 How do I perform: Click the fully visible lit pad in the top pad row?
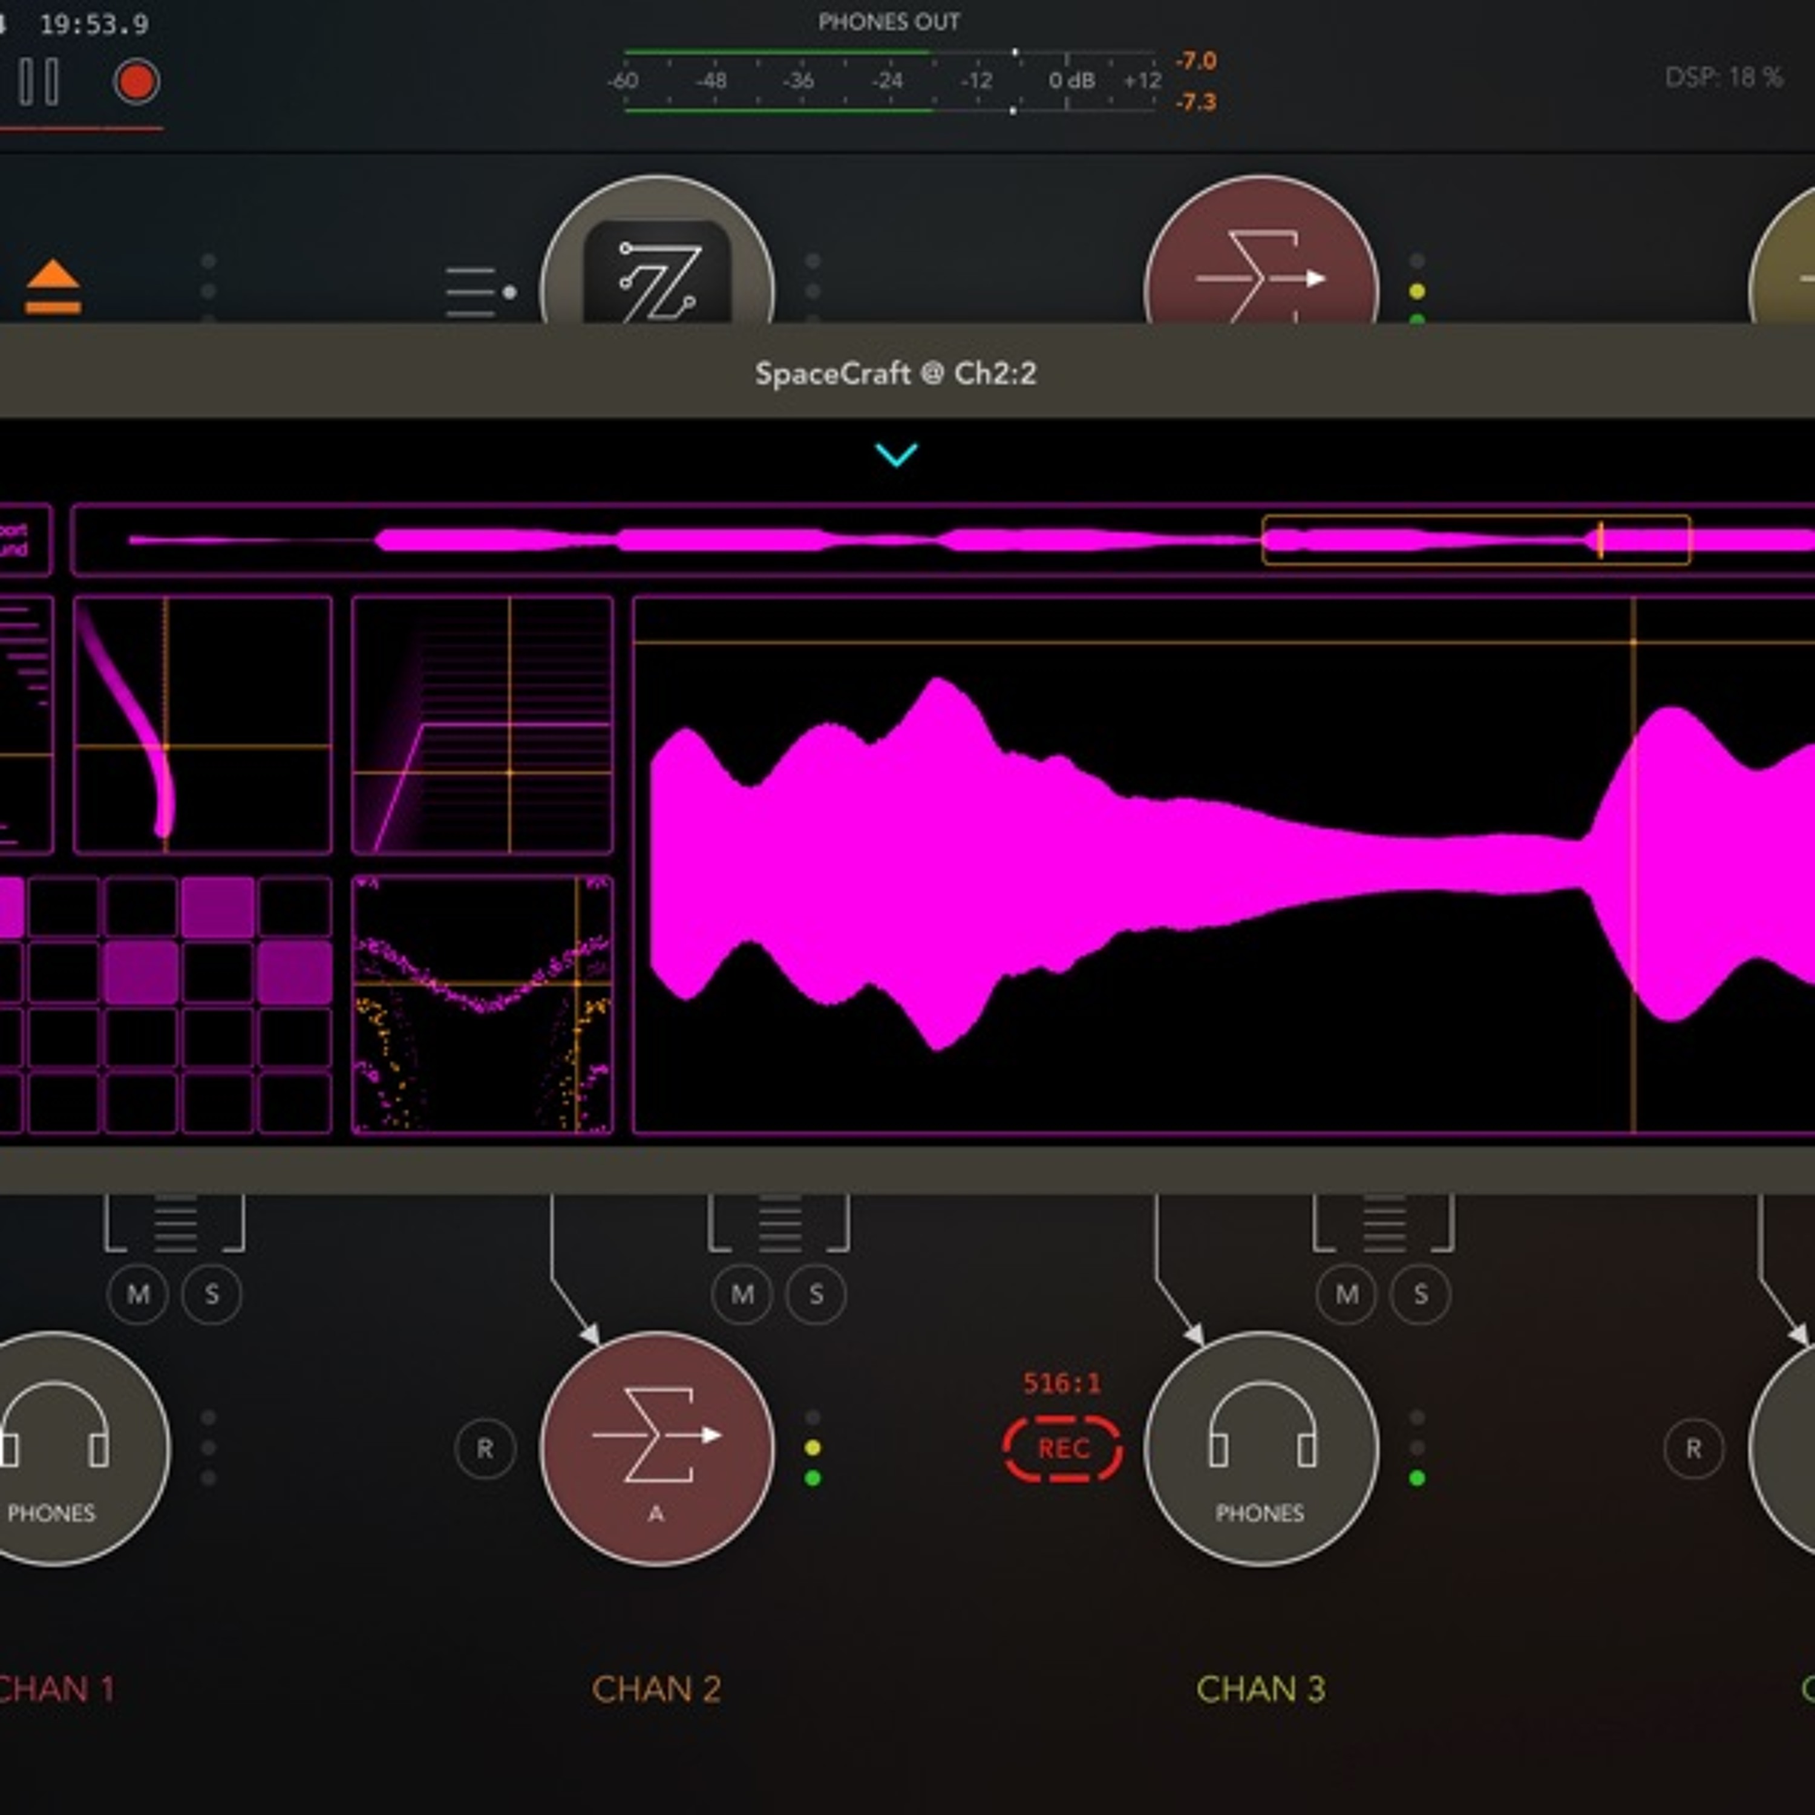[218, 907]
